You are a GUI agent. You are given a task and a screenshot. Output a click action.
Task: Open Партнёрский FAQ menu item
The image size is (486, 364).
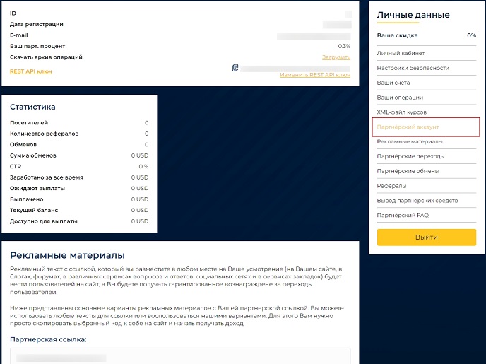click(x=403, y=215)
